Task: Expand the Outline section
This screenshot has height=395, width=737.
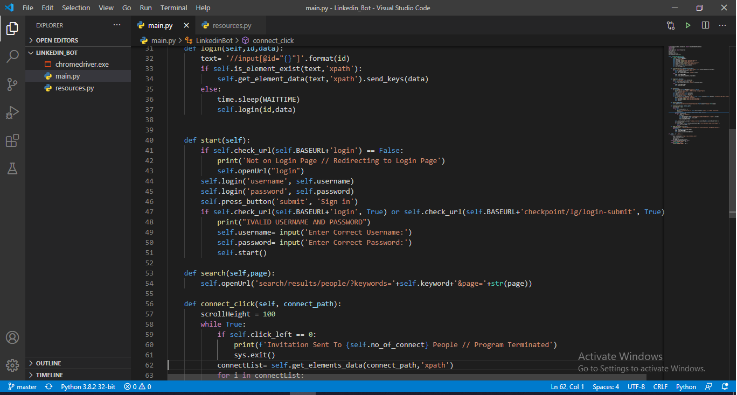Action: pyautogui.click(x=78, y=363)
